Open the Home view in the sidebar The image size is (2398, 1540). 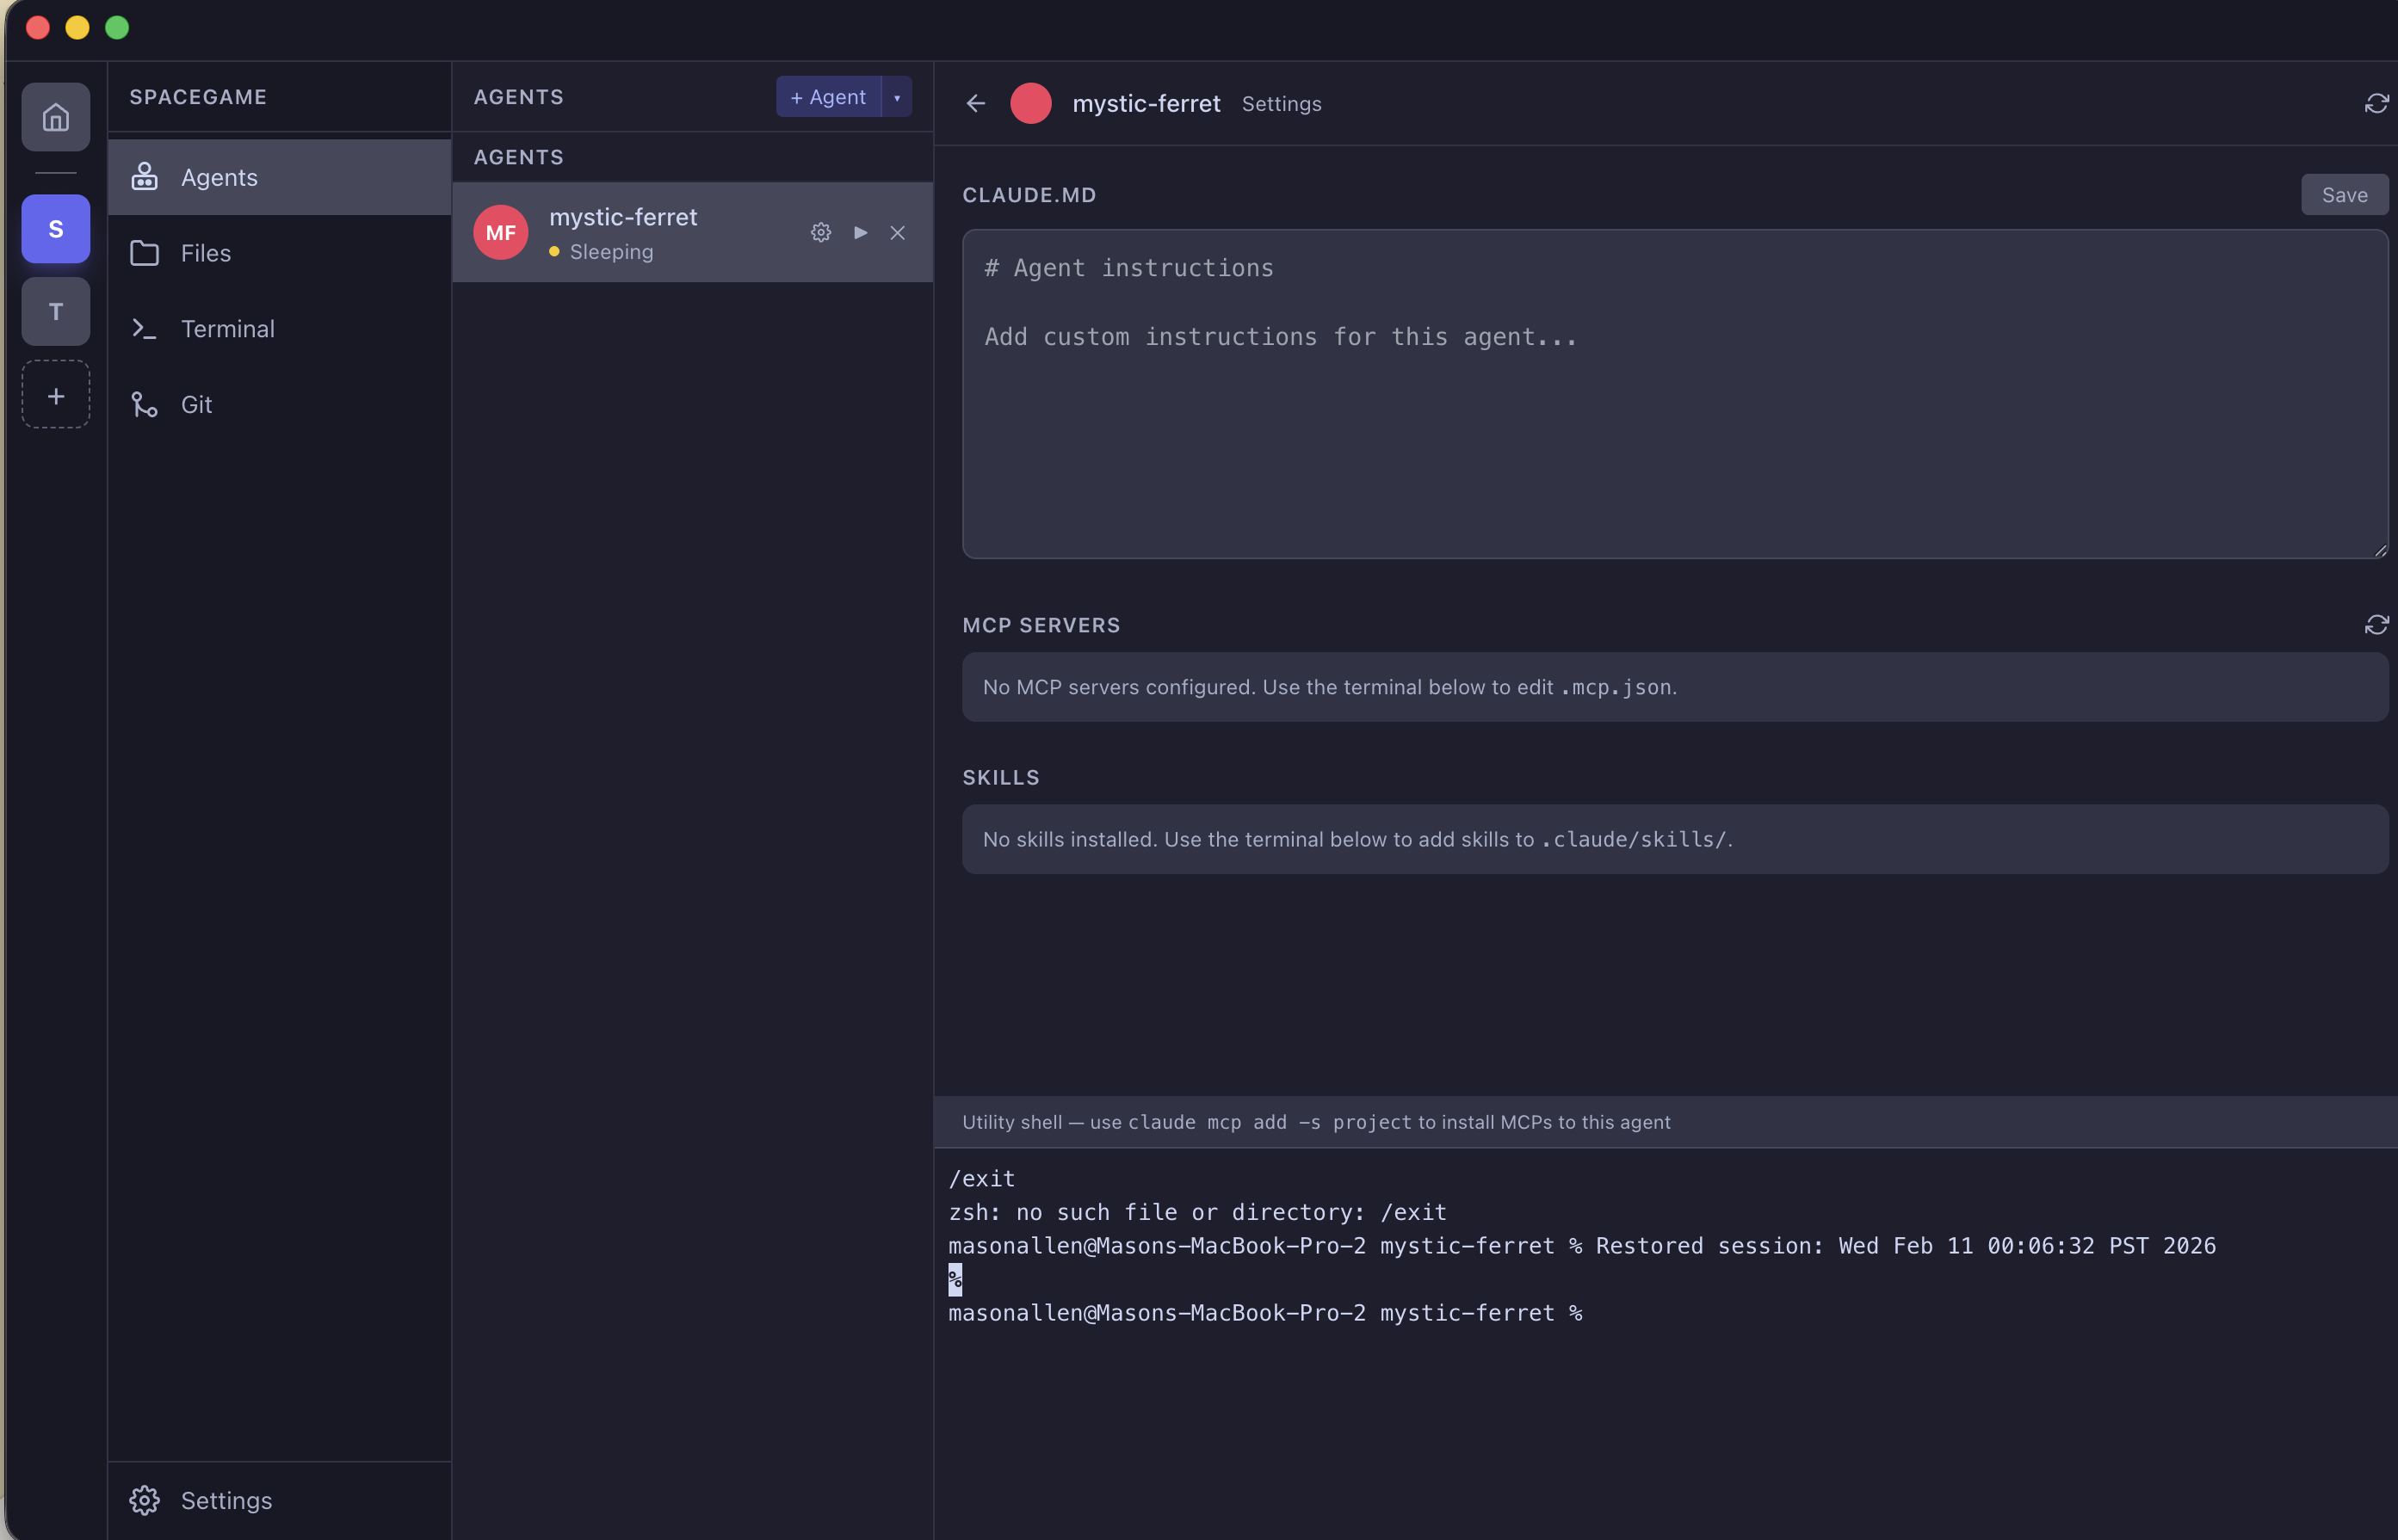pos(55,116)
